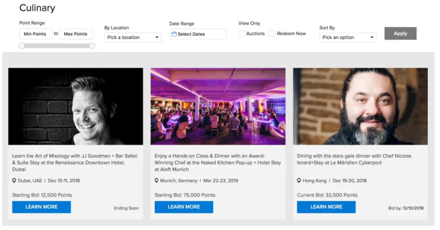The width and height of the screenshot is (440, 230).
Task: Click the right handle of the points slider
Action: tap(92, 46)
